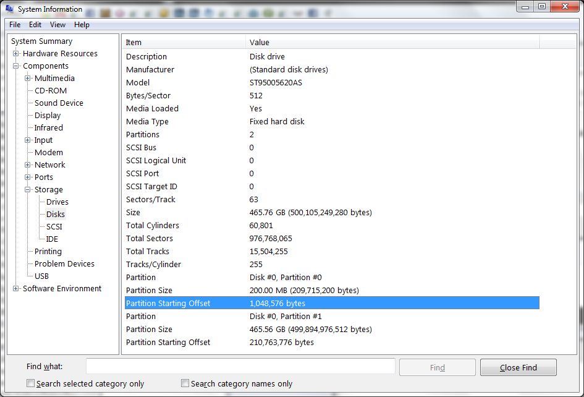The height and width of the screenshot is (397, 584).
Task: Click the Fixed hard disk value
Action: coord(277,122)
